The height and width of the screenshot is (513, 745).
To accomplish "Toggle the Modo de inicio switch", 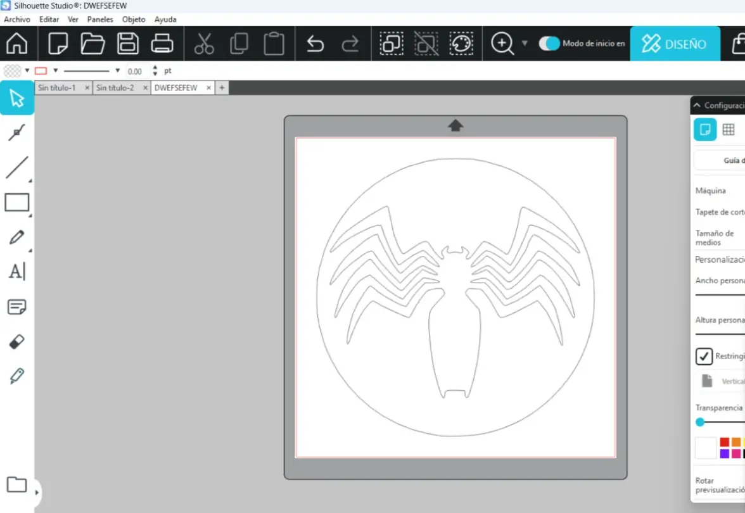I will point(549,43).
